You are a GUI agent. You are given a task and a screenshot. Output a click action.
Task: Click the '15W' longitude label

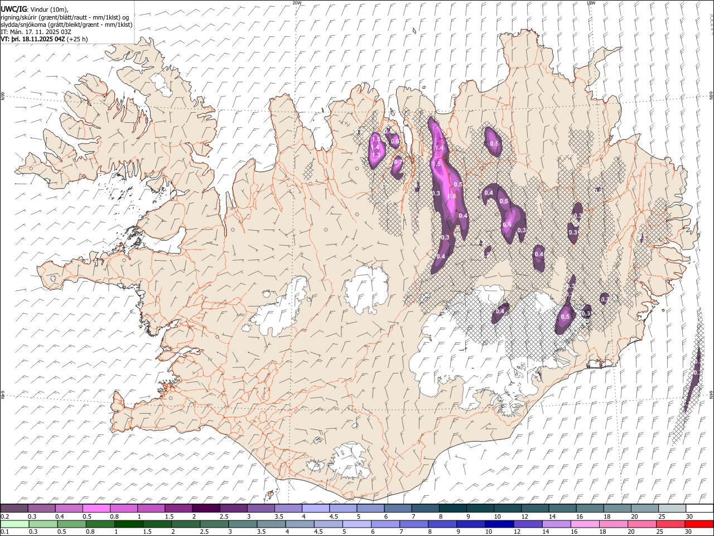[x=591, y=3]
